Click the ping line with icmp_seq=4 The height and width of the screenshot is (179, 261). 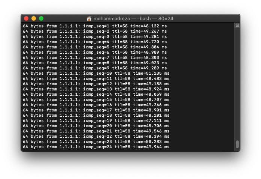[x=95, y=42]
